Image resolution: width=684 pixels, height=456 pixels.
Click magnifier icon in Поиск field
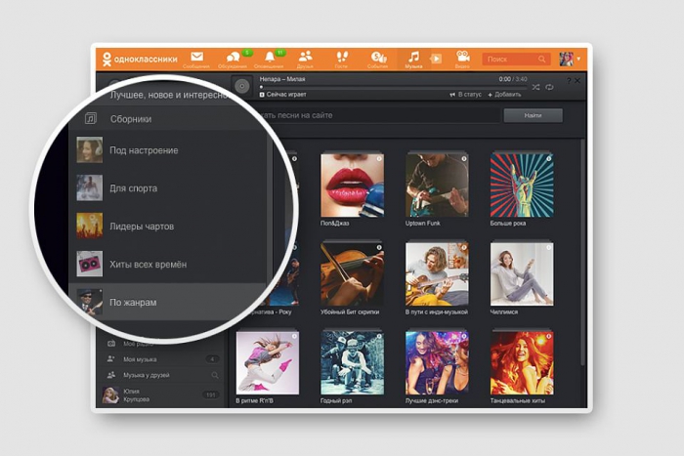(x=541, y=59)
